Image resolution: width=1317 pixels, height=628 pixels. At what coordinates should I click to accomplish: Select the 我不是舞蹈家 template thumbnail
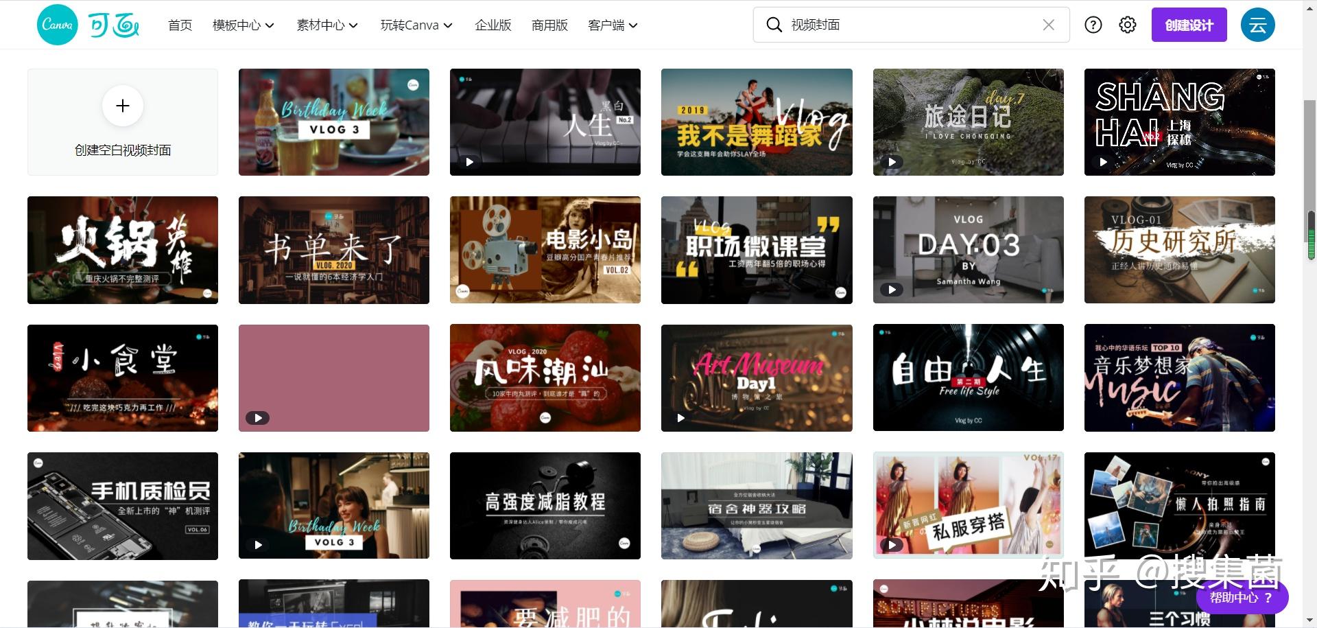757,122
